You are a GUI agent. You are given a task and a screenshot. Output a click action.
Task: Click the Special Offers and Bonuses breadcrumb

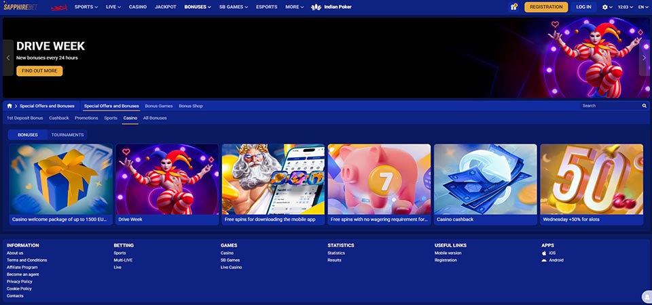pos(47,106)
